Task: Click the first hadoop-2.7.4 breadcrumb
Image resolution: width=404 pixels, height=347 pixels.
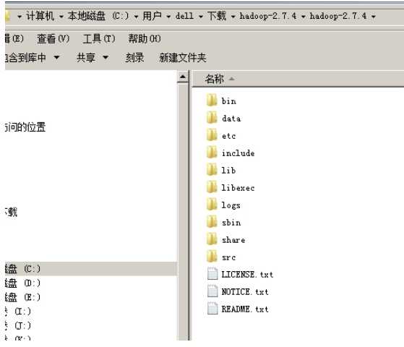Action: pyautogui.click(x=268, y=16)
